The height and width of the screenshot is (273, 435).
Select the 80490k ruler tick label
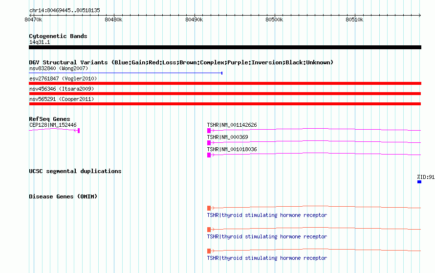[194, 19]
